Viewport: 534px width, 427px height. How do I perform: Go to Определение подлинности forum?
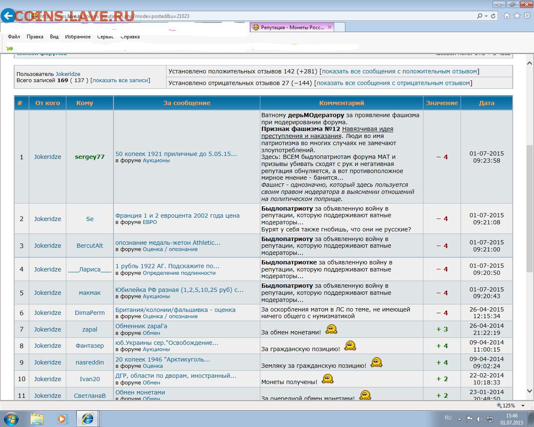point(179,273)
